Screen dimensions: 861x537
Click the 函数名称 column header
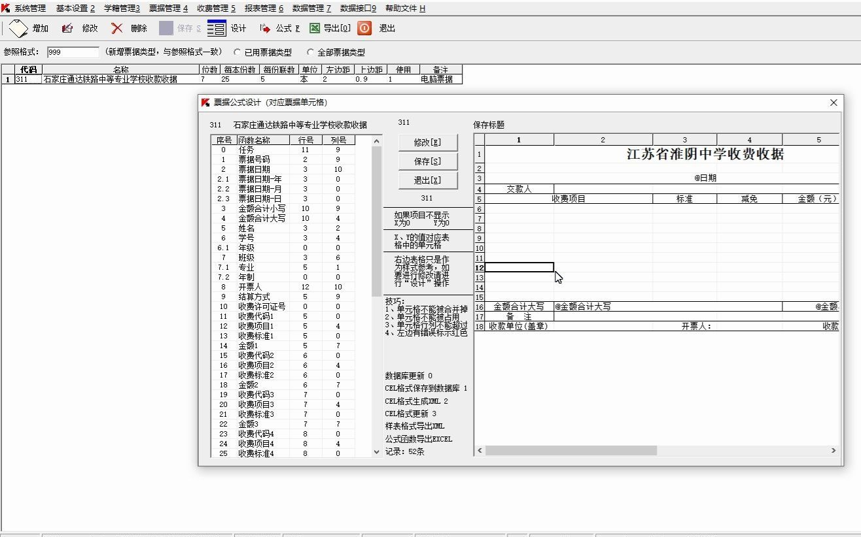pyautogui.click(x=262, y=140)
